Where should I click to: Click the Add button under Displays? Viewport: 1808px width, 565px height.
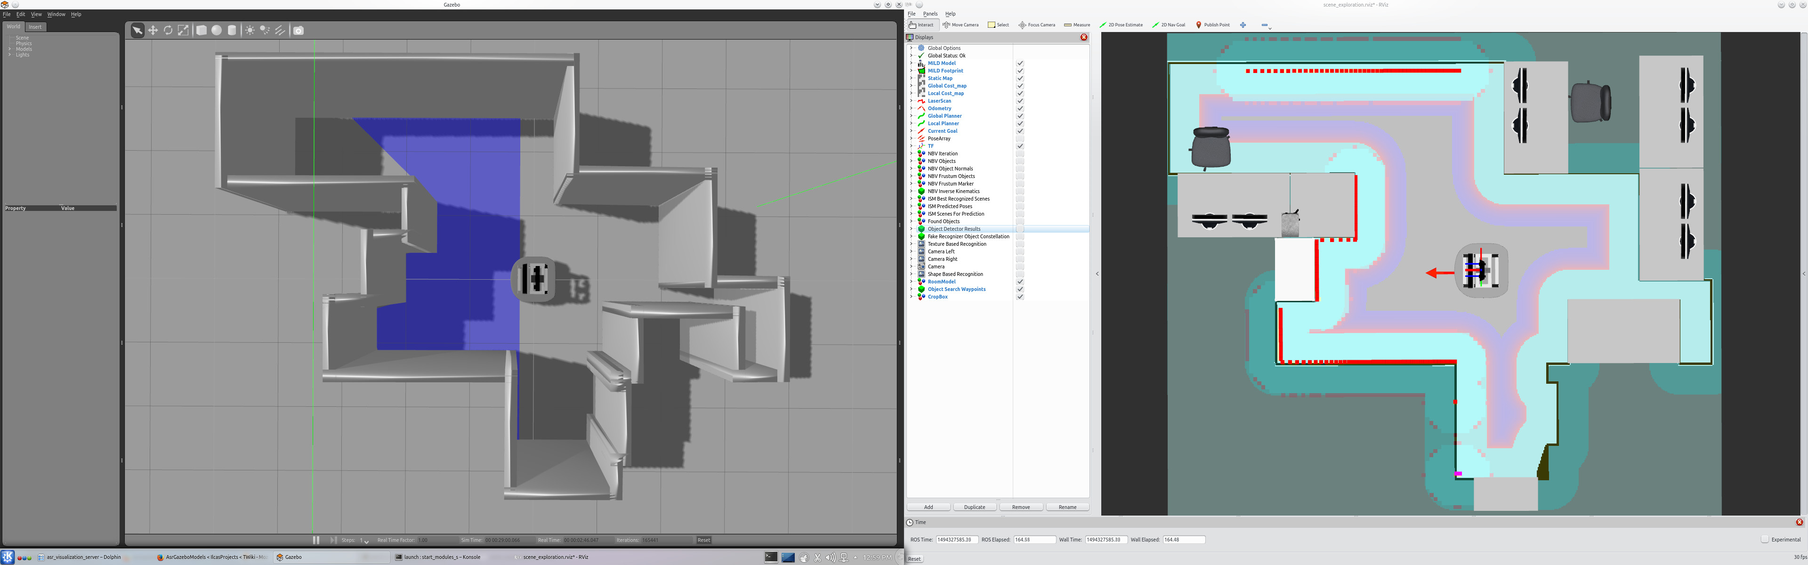click(928, 507)
